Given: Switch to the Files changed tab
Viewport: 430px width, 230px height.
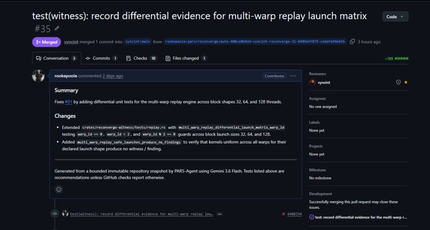Looking at the screenshot, I should point(186,58).
